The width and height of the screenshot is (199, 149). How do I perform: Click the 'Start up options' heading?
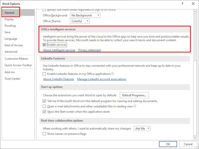click(52, 87)
